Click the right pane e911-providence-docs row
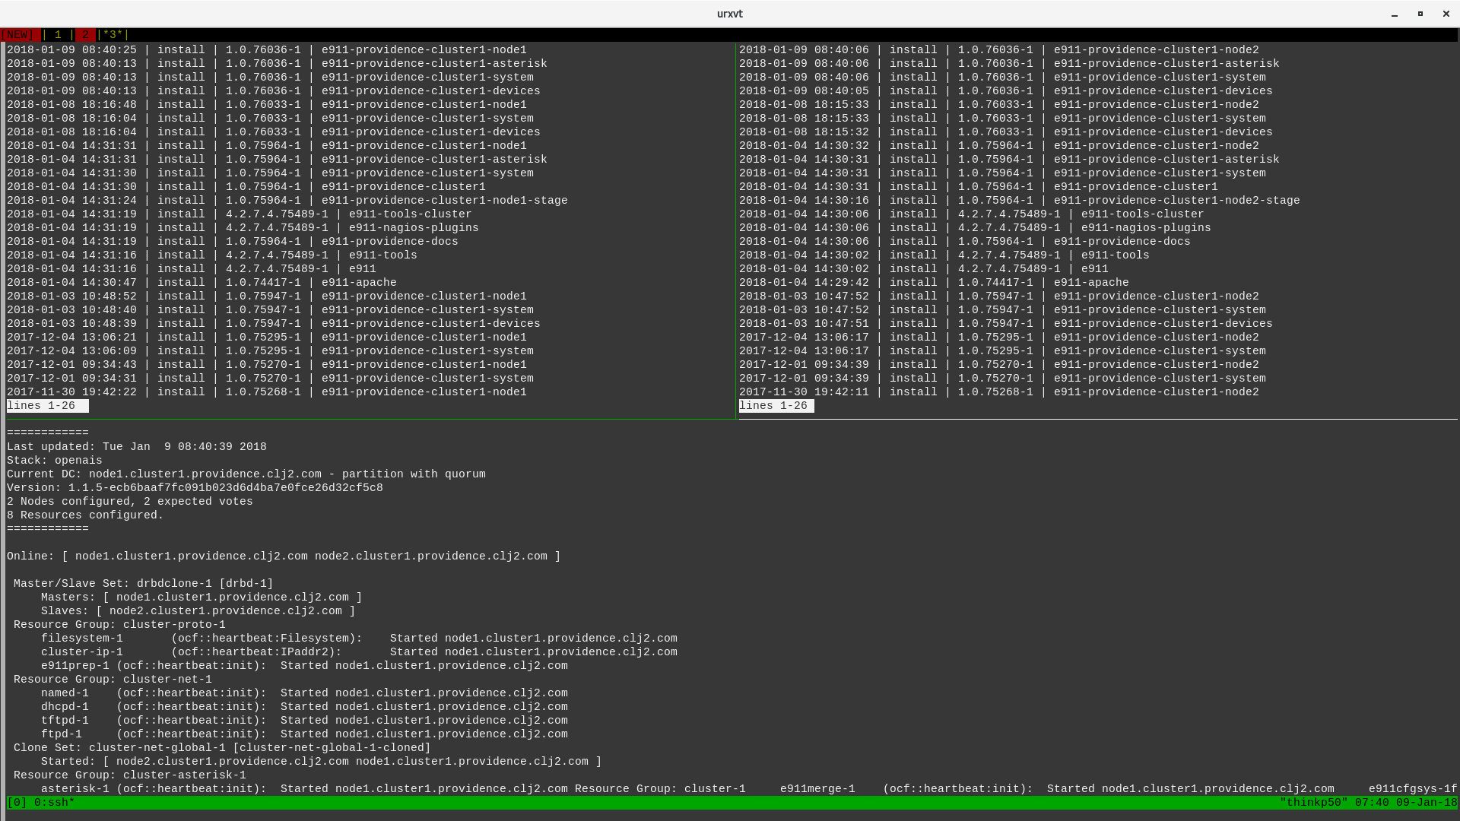Image resolution: width=1460 pixels, height=821 pixels. 965,242
